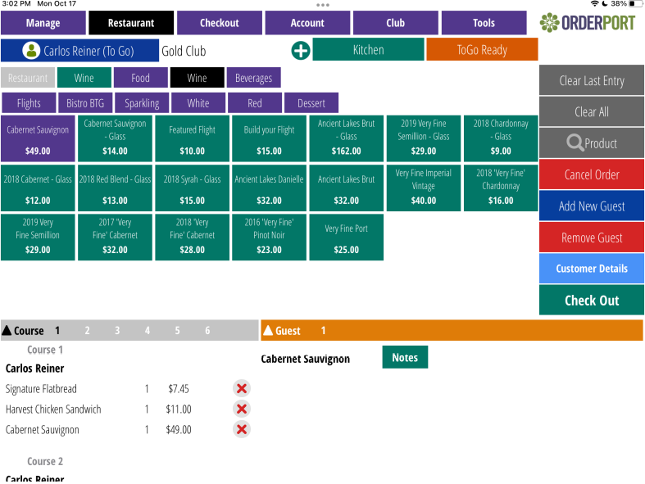Mark order as ToGo Ready

tap(482, 50)
